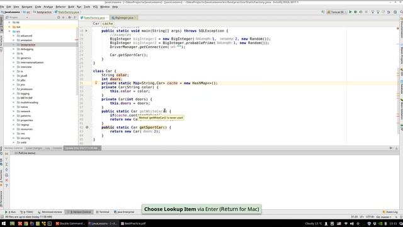Expand the multithreading folder arrow
Viewport: 403px width, 227px height.
point(14,102)
